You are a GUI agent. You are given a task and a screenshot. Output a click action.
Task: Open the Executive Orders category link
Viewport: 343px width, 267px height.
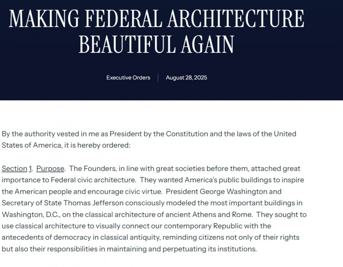128,78
